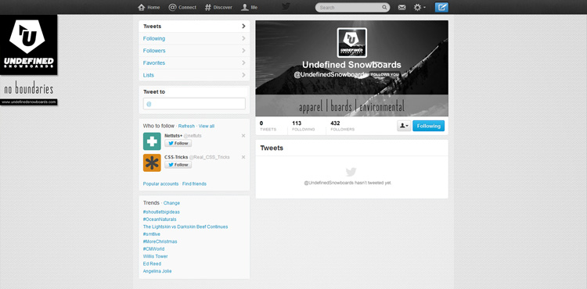
Task: Click the Nettuts+ avatar image
Action: (x=152, y=141)
